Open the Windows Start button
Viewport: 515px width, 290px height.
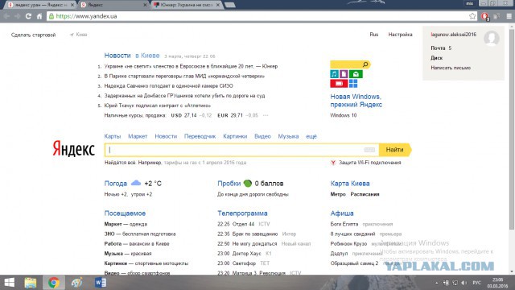(10, 283)
